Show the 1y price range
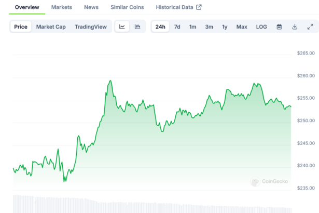 [x=225, y=27]
